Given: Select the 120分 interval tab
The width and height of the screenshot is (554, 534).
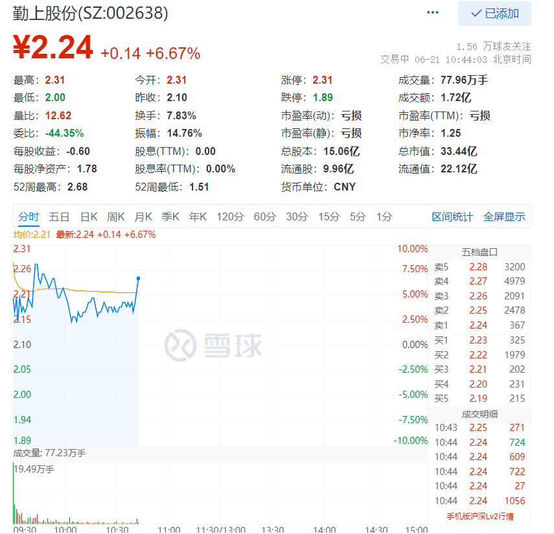Looking at the screenshot, I should pos(230,216).
